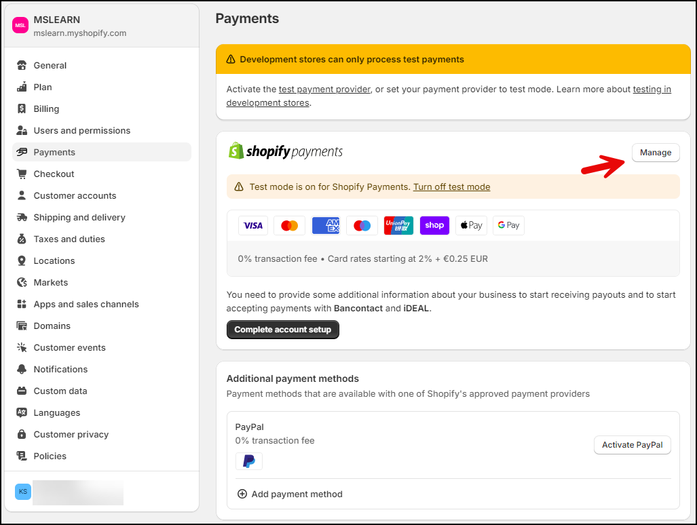Click the Google Pay icon
This screenshot has width=697, height=525.
(x=508, y=226)
